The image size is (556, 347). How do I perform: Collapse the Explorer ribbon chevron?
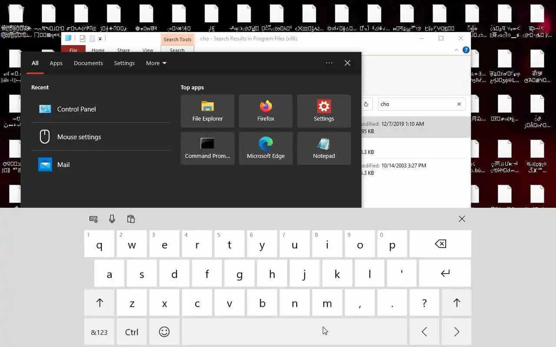457,50
